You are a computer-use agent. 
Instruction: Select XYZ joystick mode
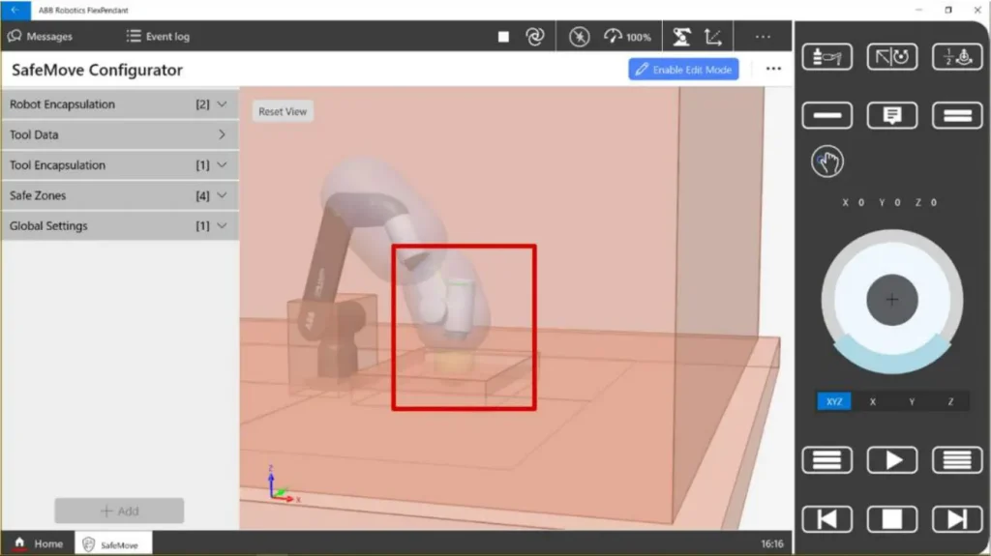click(833, 401)
